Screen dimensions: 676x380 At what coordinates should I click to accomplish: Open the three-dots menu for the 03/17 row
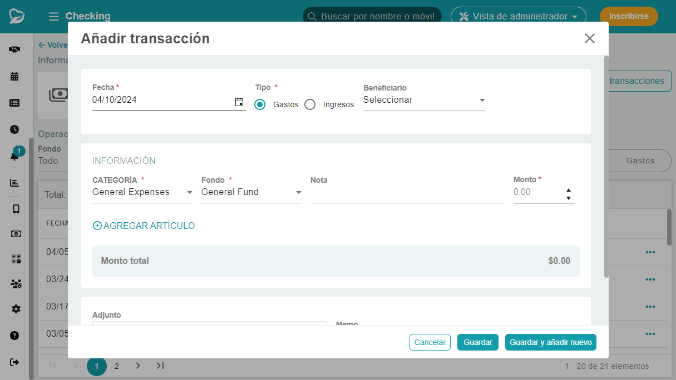[x=650, y=307]
